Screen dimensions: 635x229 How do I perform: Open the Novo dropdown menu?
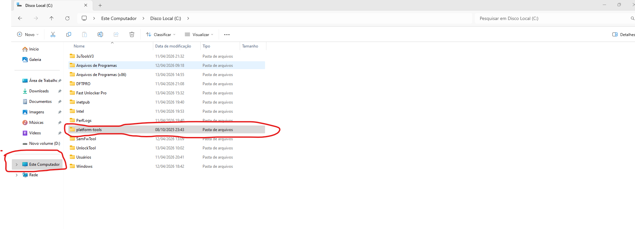[x=28, y=34]
